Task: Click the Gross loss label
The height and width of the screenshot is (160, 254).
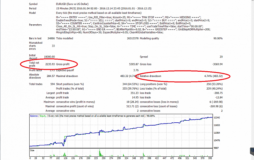Action: coord(145,64)
